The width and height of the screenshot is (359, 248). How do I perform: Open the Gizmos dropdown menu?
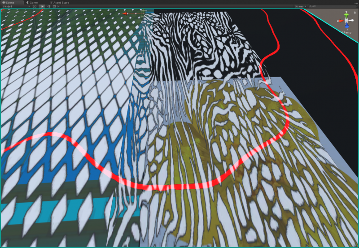300,7
